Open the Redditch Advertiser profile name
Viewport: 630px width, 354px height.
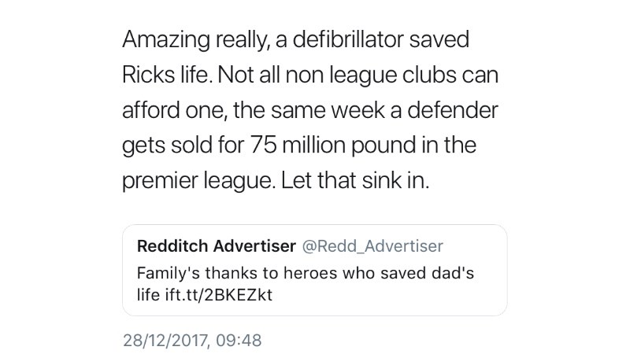coord(217,246)
